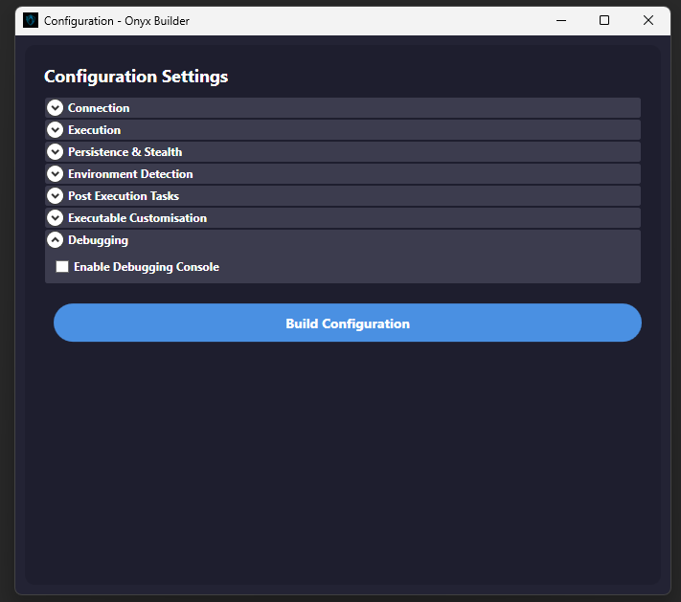Expand the Execution section chevron
The image size is (681, 602).
click(56, 130)
